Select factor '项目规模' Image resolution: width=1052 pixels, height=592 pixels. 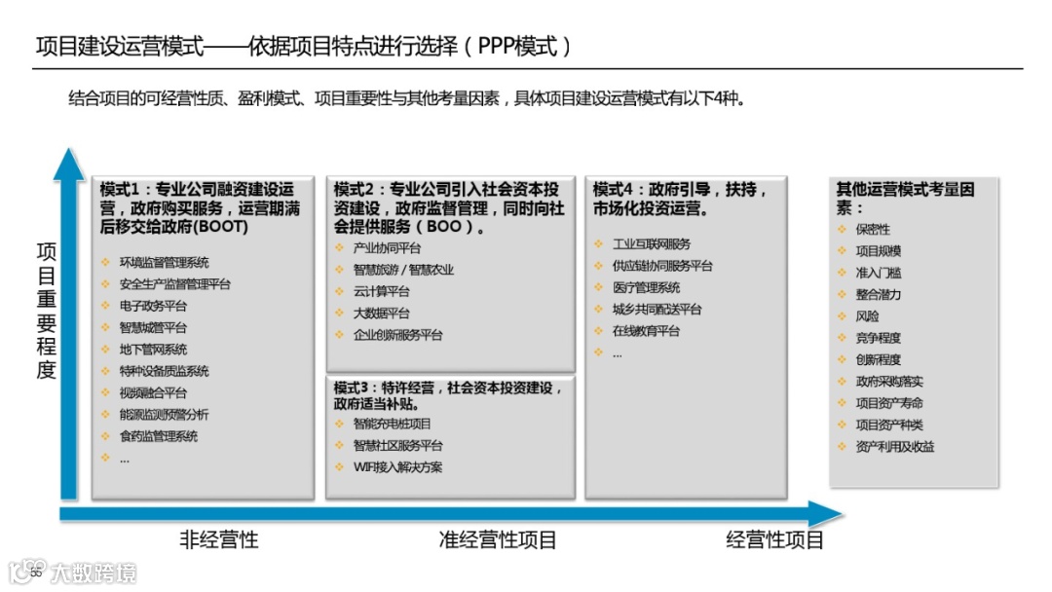[x=878, y=251]
